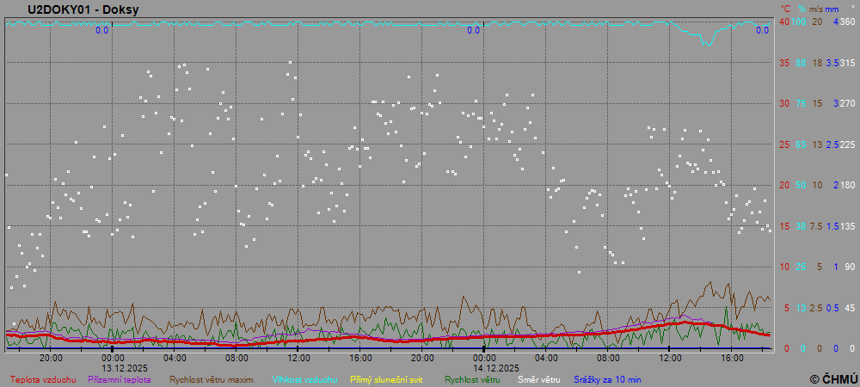
Task: Click the blue mm unit label
Action: click(833, 9)
